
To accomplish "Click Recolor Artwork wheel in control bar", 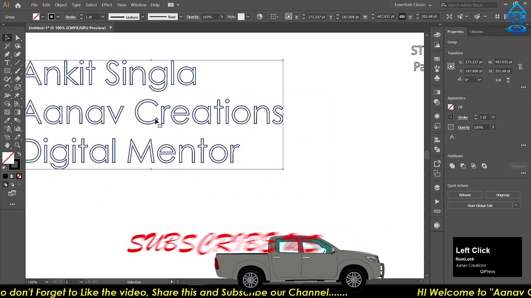I will coord(260,17).
